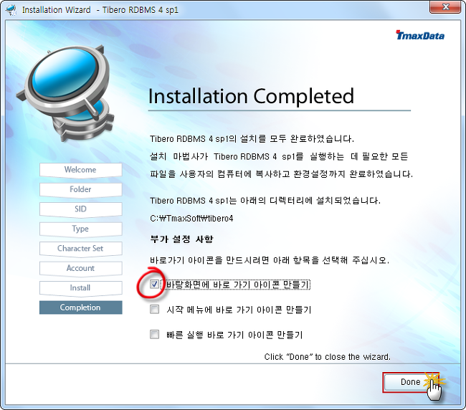Viewport: 466px width, 410px height.
Task: Click the 빠른 실행 바로 가기 아이콘 만들기 label
Action: [234, 335]
